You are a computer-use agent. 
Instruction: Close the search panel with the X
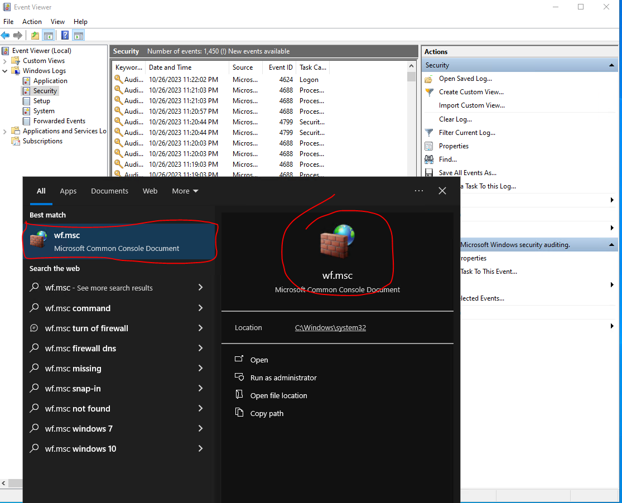[x=442, y=191]
